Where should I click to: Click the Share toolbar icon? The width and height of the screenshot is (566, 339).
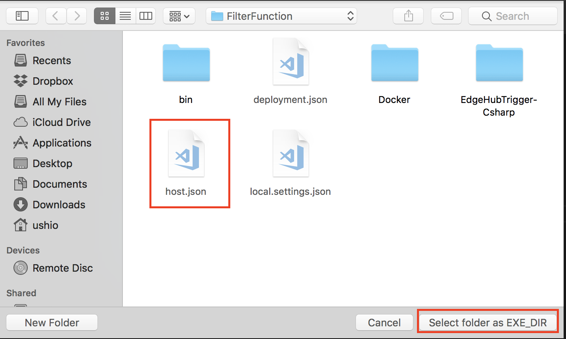pyautogui.click(x=409, y=16)
